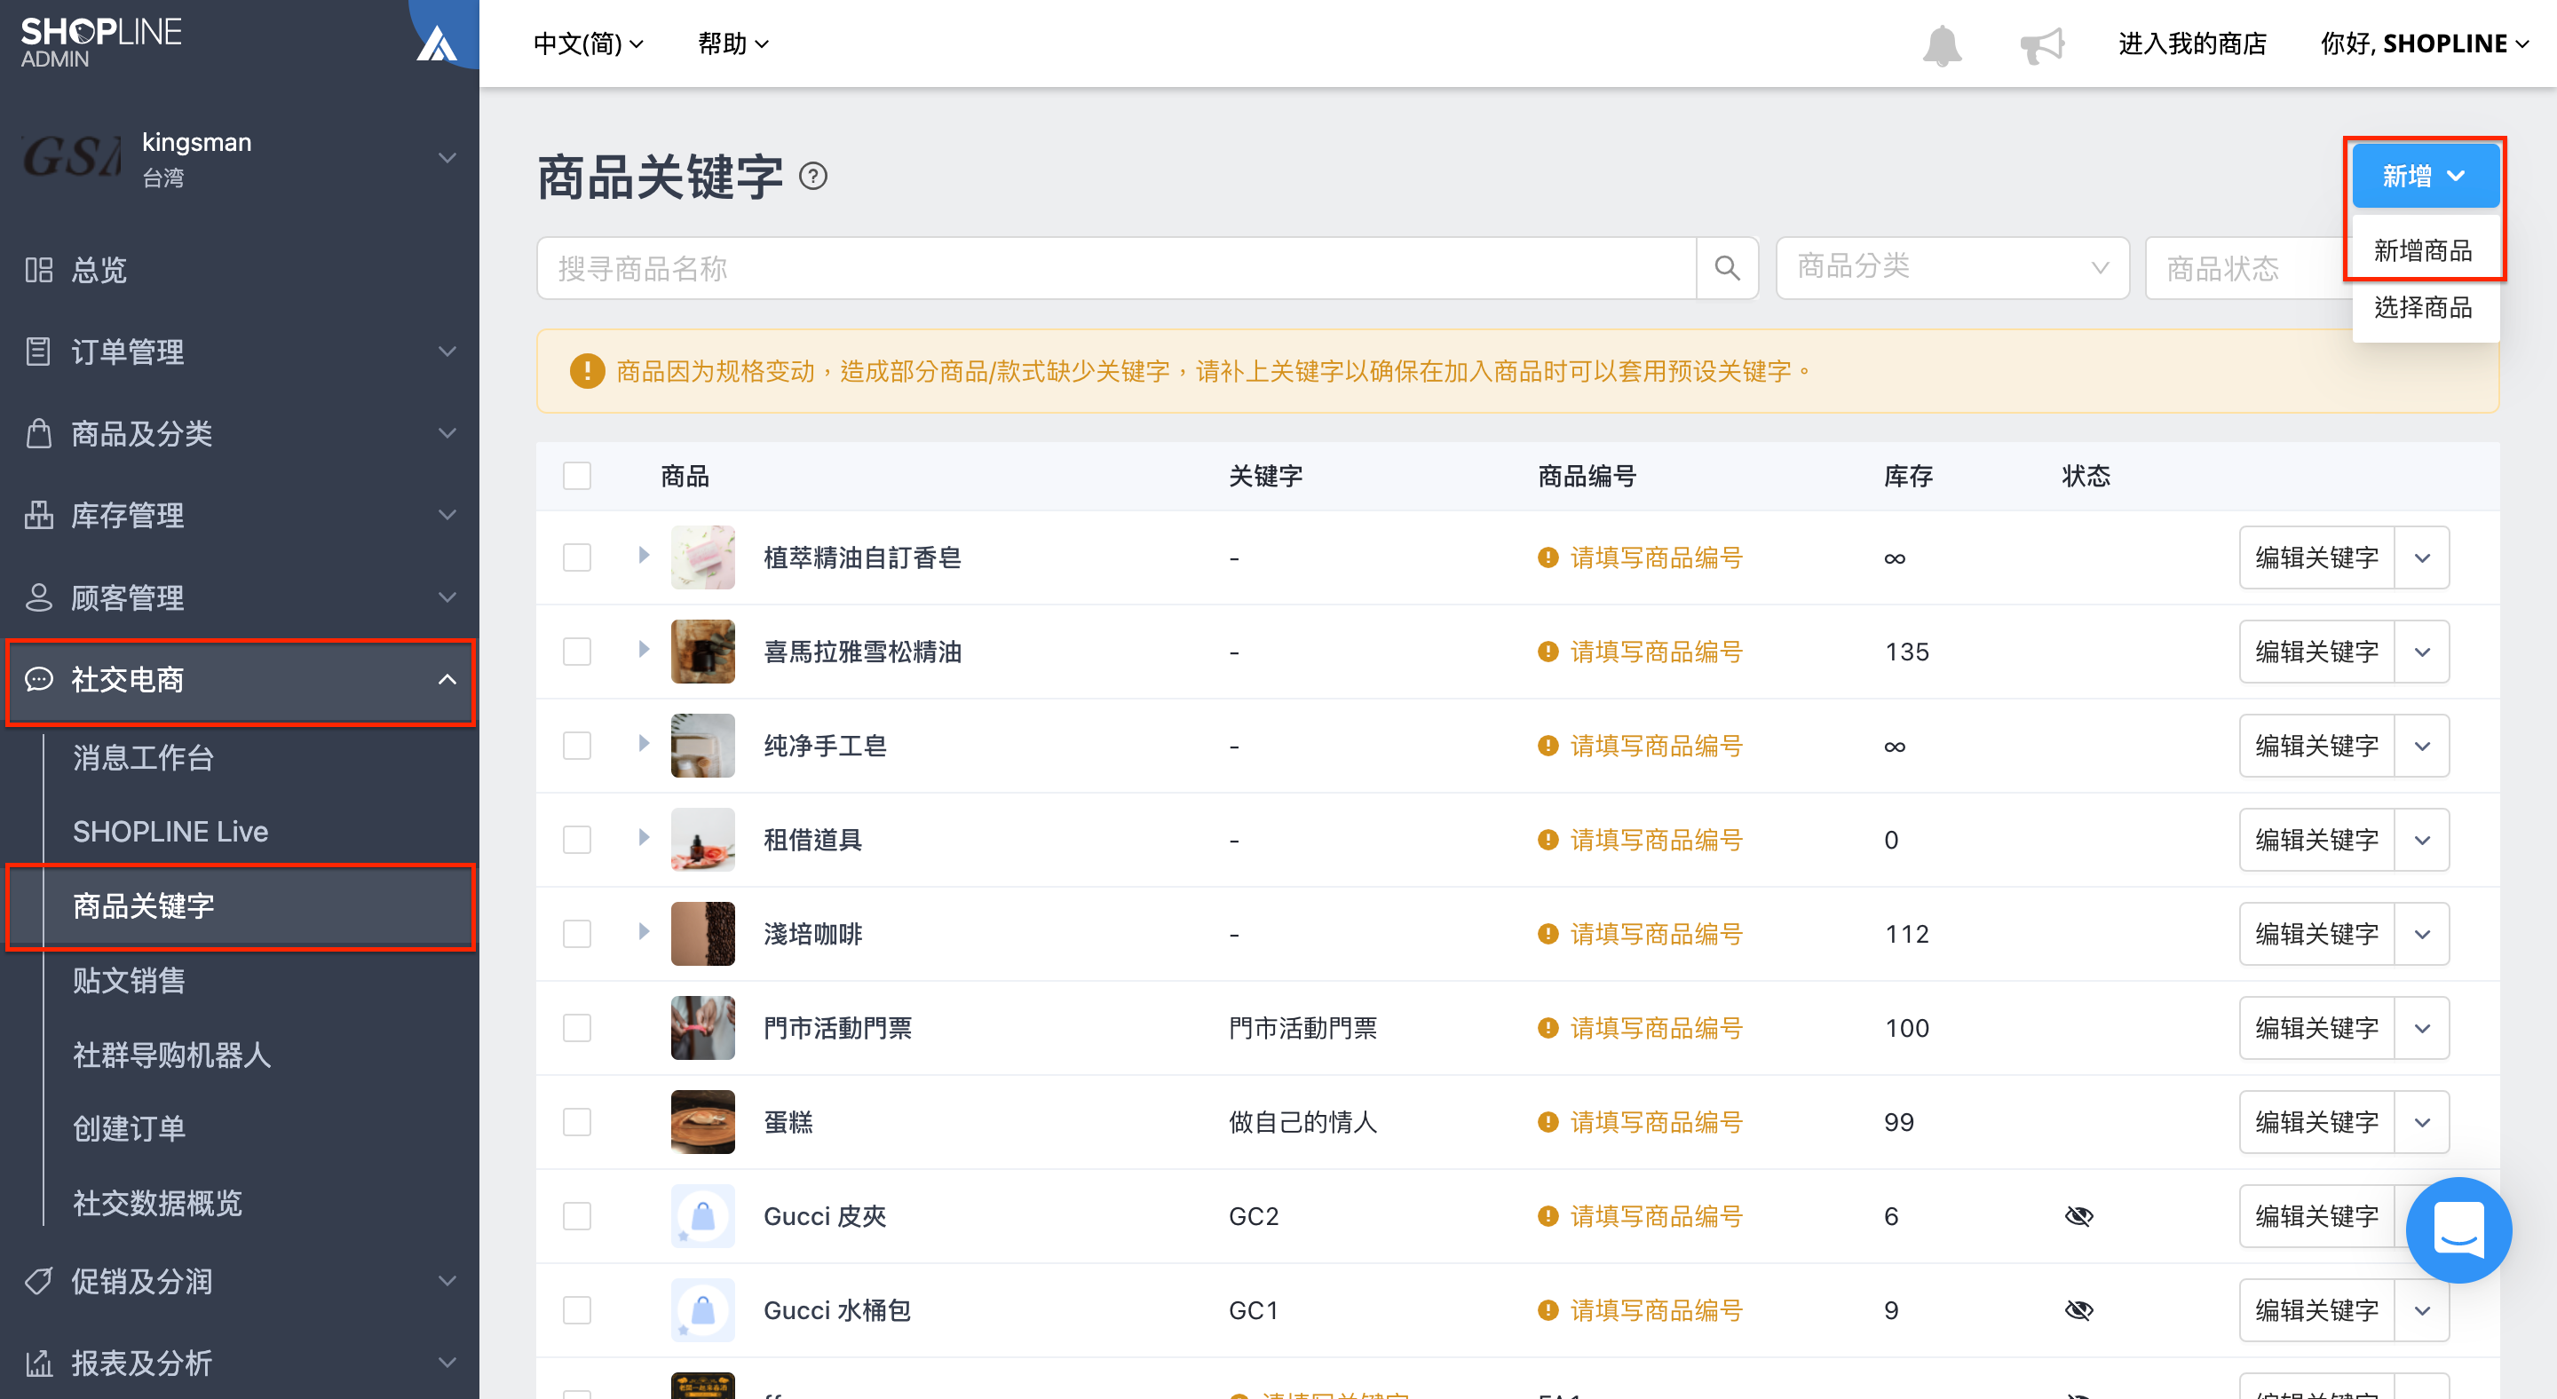Viewport: 2557px width, 1399px height.
Task: Click the 总览 dashboard icon in sidebar
Action: (x=39, y=270)
